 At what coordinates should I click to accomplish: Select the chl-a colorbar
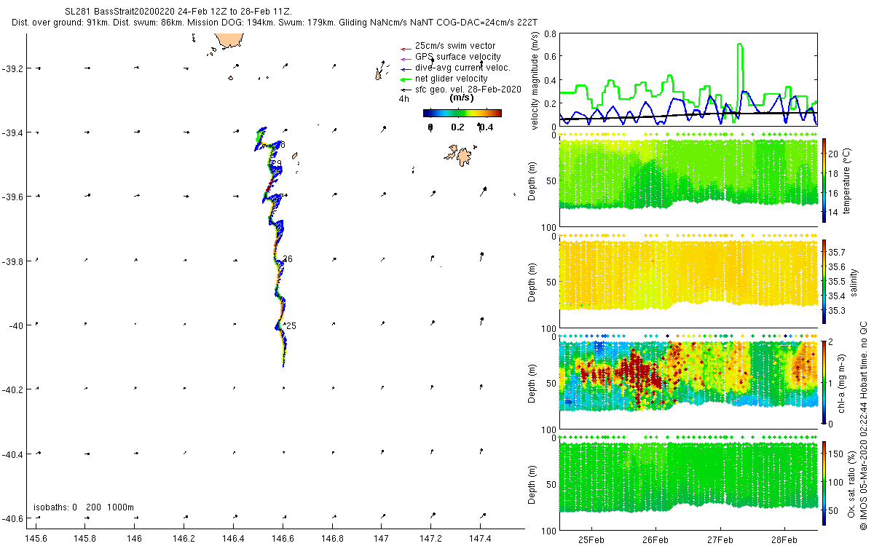(824, 381)
